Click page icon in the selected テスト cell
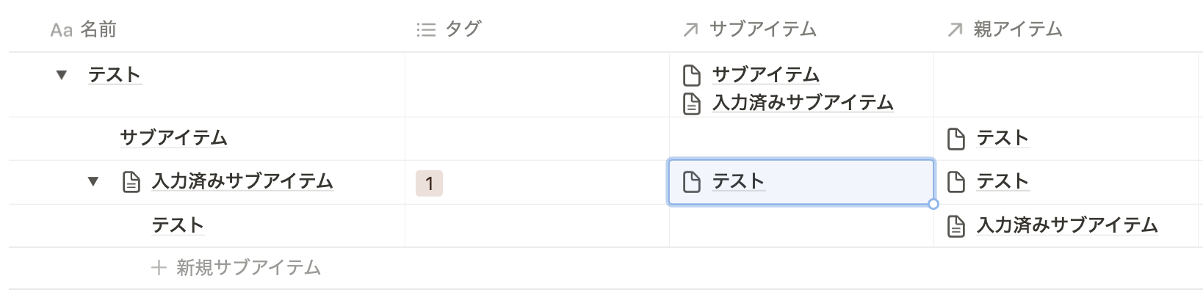 tap(692, 182)
